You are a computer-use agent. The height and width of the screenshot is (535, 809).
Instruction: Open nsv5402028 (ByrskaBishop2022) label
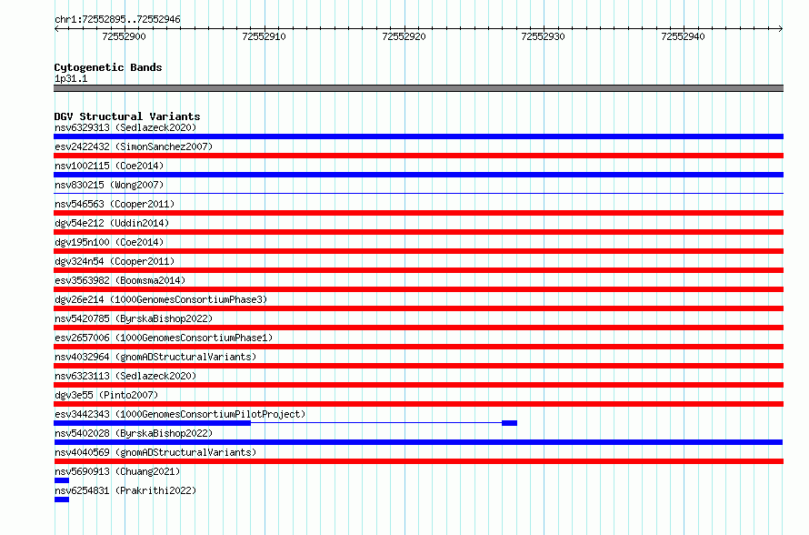click(x=134, y=433)
